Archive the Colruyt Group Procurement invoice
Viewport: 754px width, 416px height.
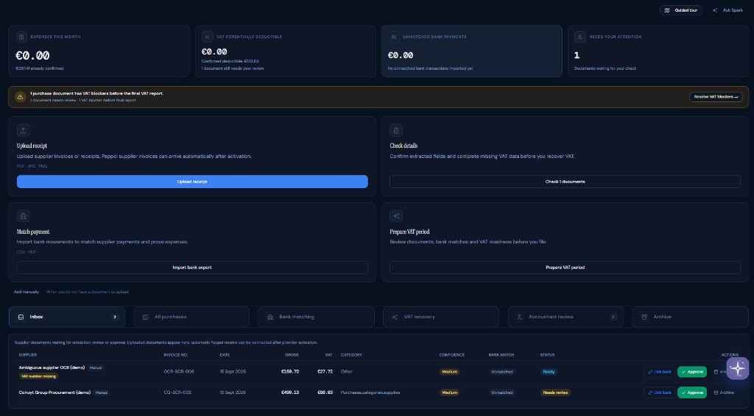pos(725,392)
